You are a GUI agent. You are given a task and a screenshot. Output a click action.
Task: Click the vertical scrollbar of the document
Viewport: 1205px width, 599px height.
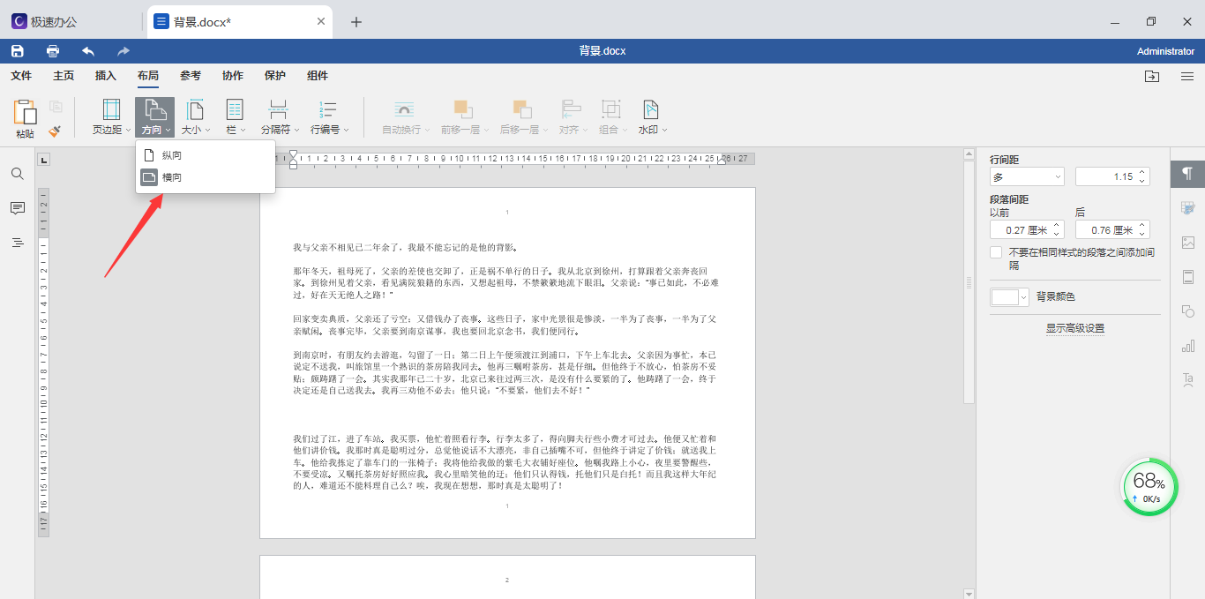(969, 282)
